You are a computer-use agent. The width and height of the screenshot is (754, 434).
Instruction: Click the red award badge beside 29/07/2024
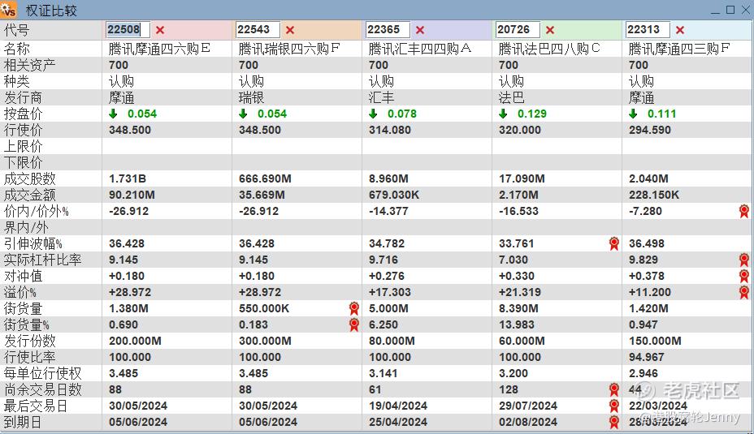tap(614, 406)
